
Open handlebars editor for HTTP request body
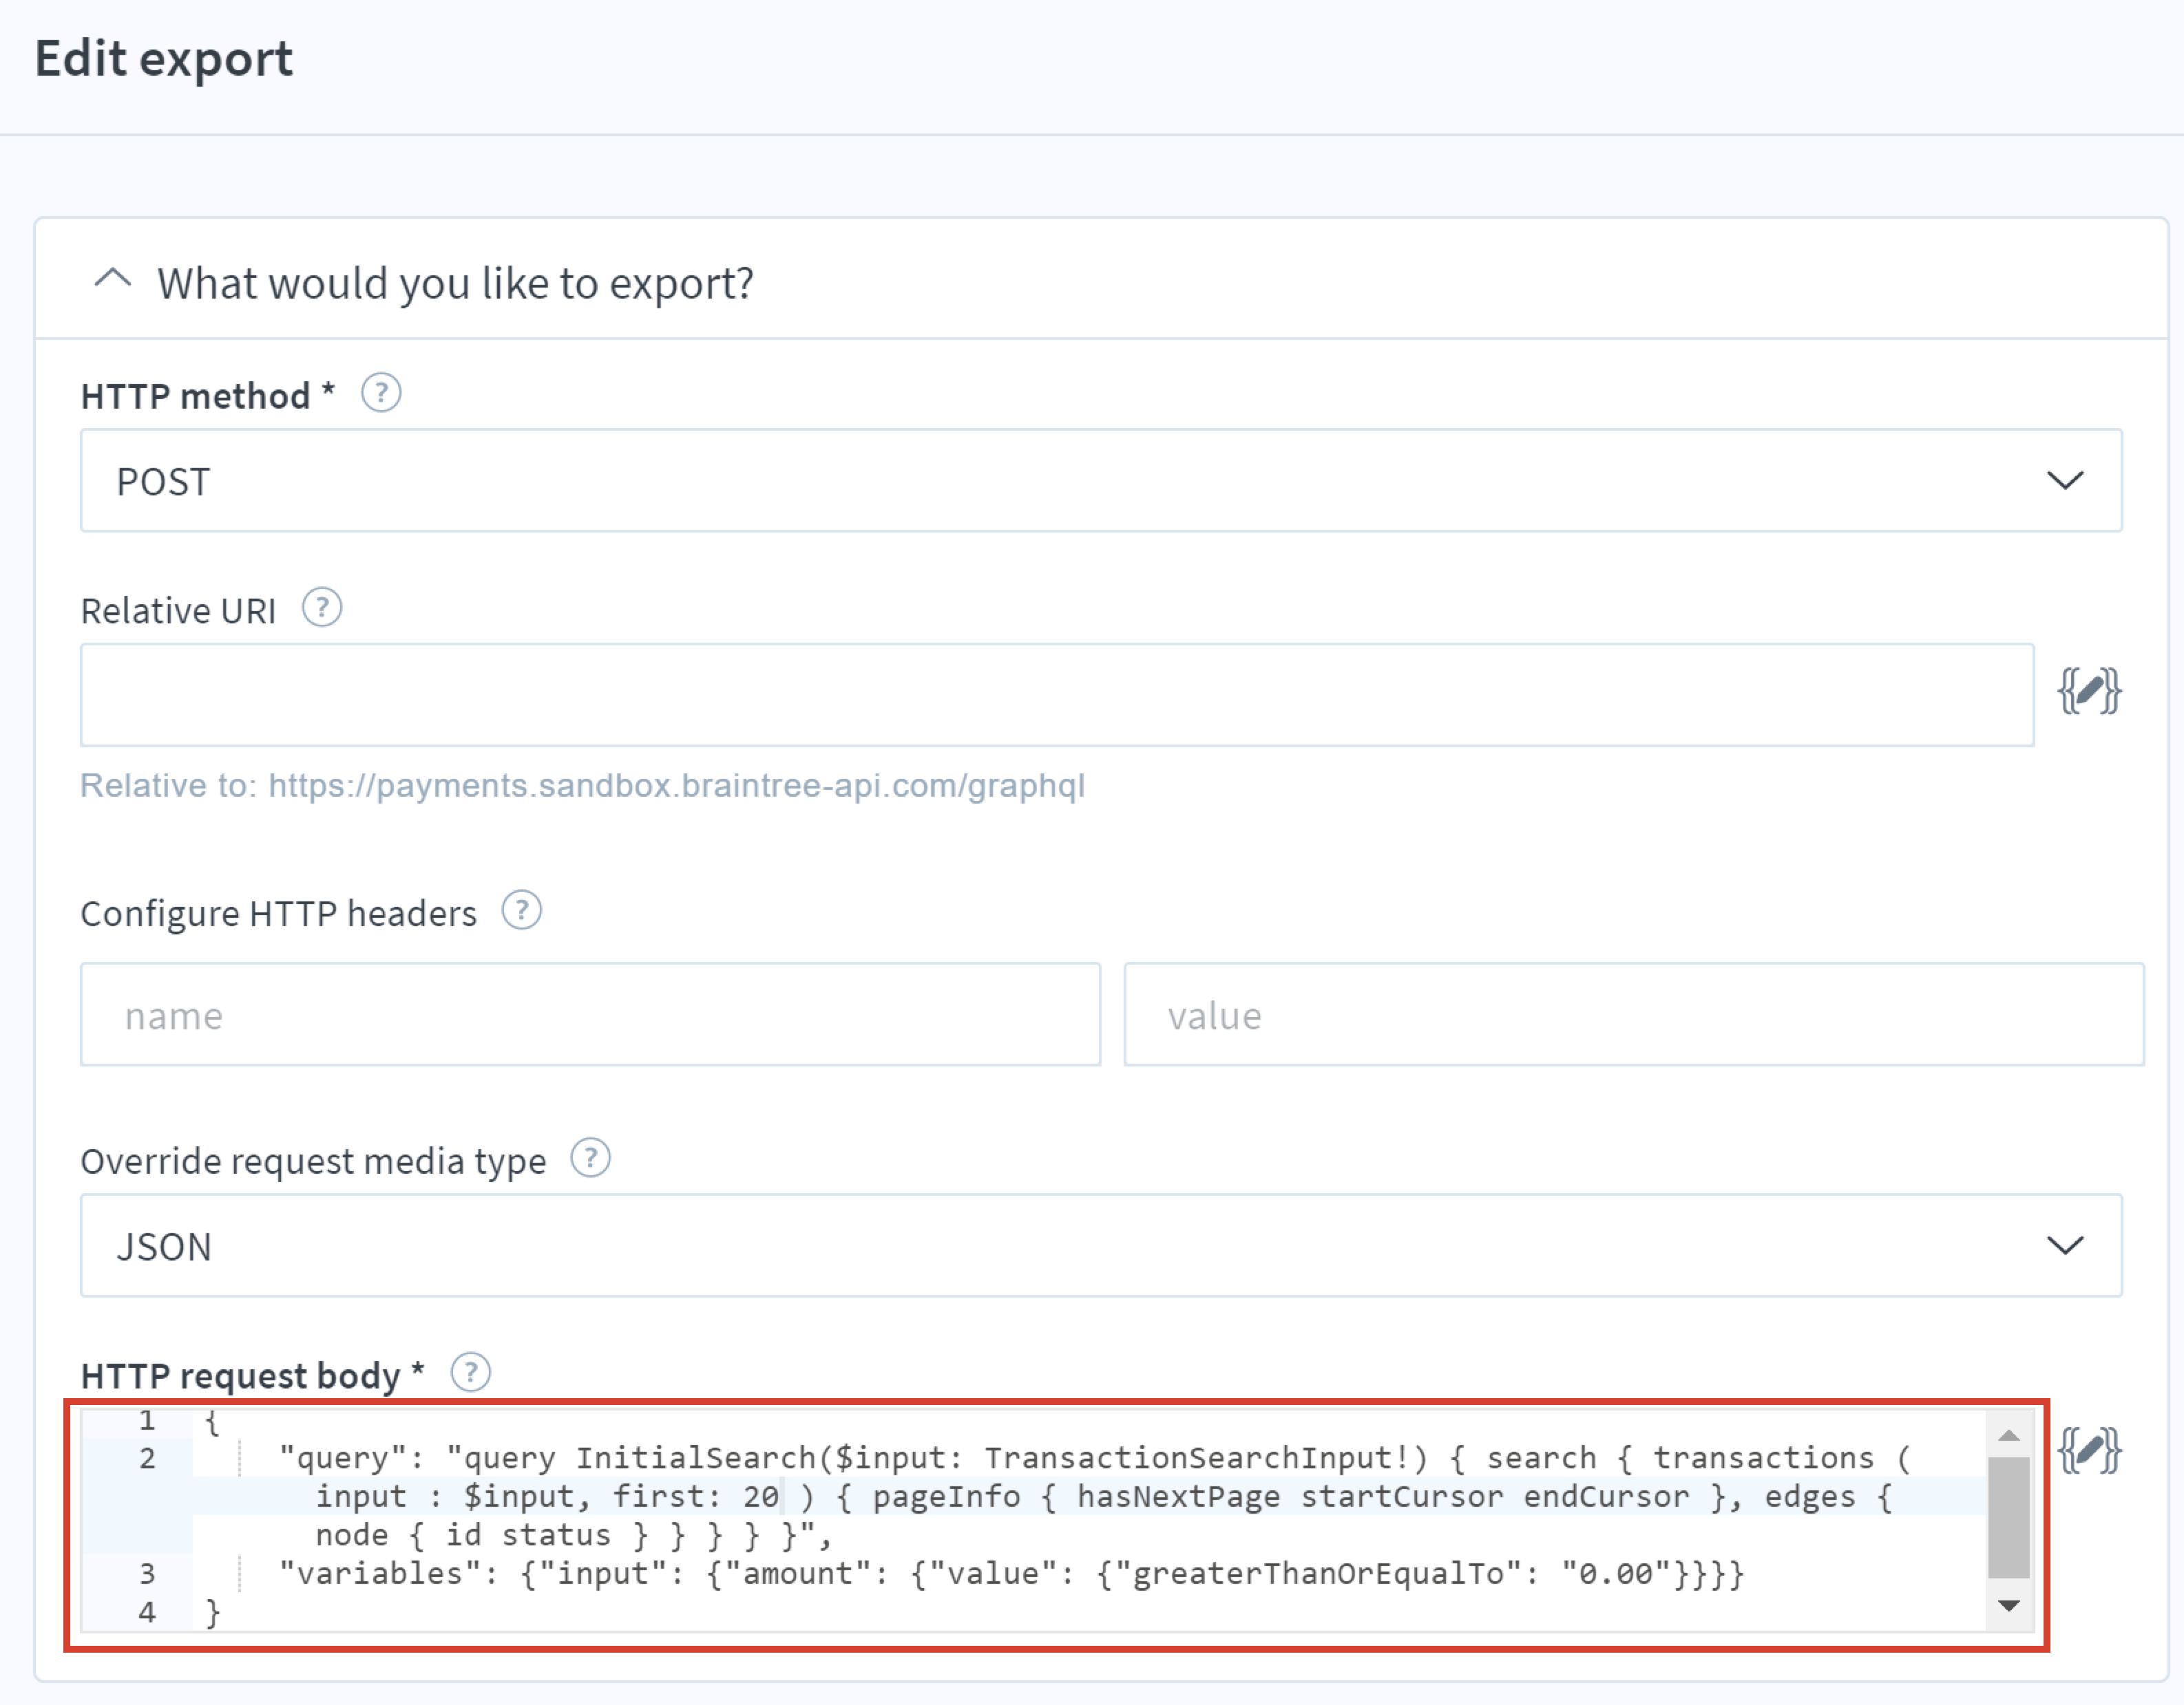click(x=2089, y=1451)
